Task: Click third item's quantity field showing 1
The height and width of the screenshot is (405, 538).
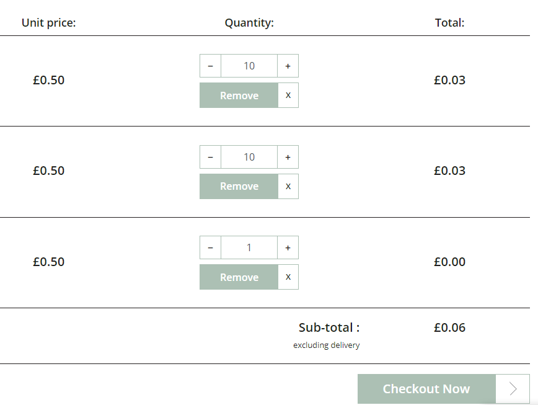Action: tap(249, 247)
